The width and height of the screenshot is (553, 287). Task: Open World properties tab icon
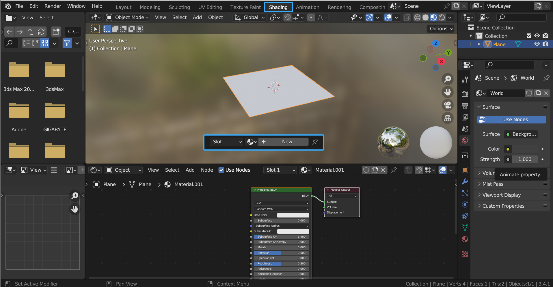click(x=465, y=140)
